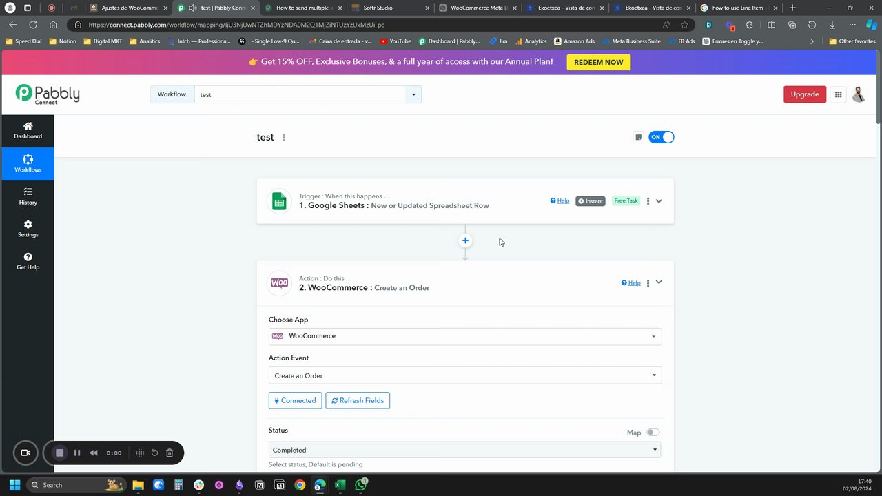The height and width of the screenshot is (496, 882).
Task: Open the Choose App WooCommerce dropdown
Action: click(x=465, y=336)
